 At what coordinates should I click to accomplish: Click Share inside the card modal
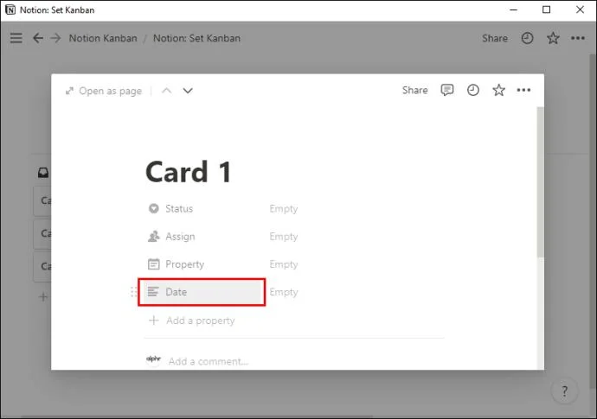414,90
